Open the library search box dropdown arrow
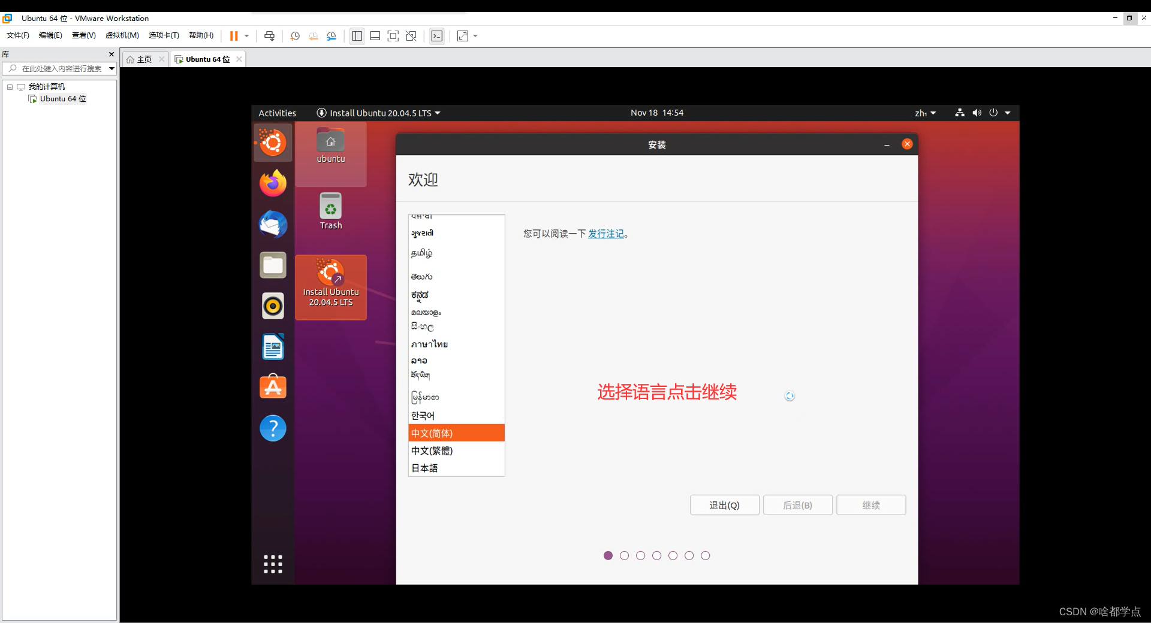The image size is (1151, 623). [112, 68]
